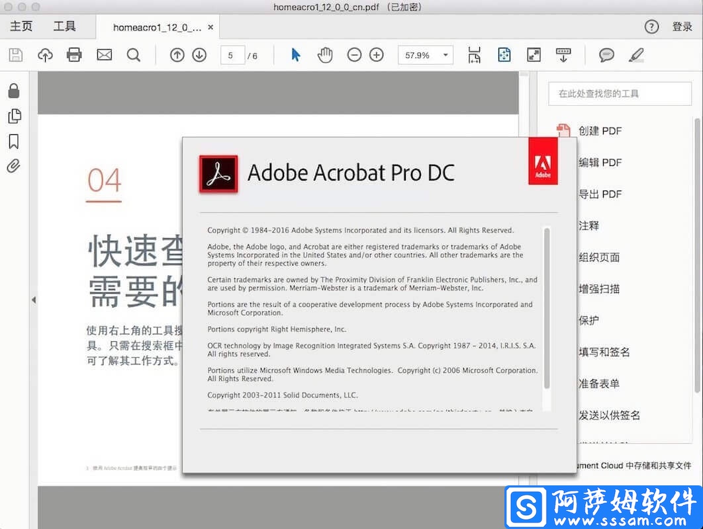Open attachments paperclip panel
This screenshot has width=703, height=529.
pos(13,166)
